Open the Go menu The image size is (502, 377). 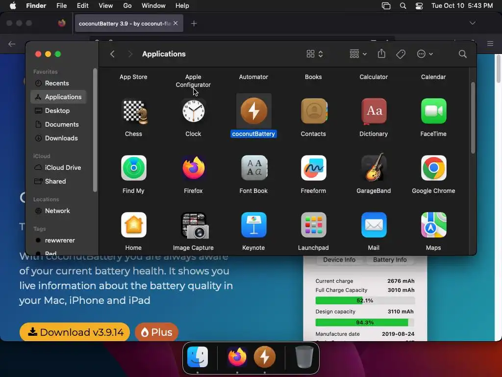pos(127,6)
